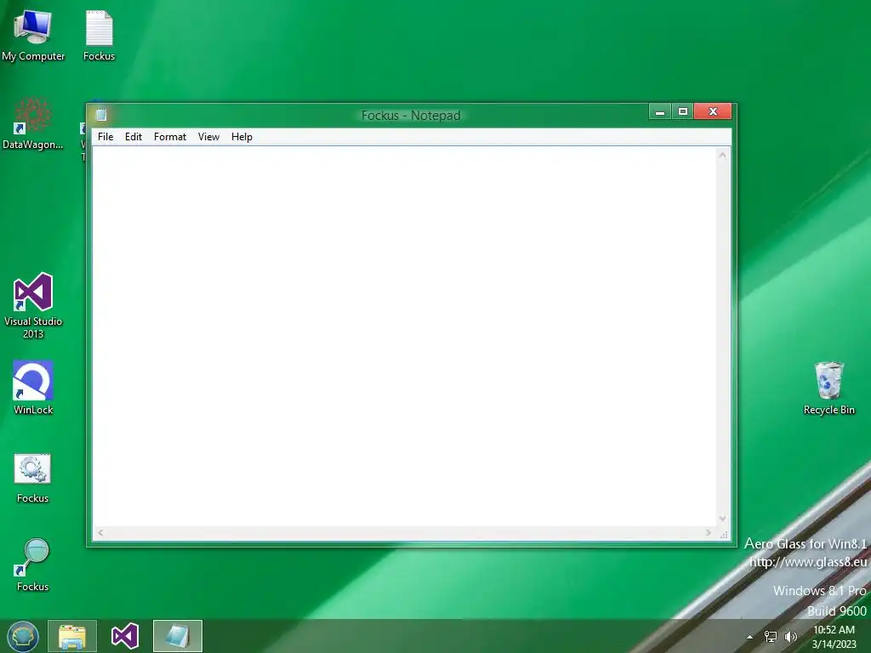
Task: Select the WinLock desktop shortcut
Action: click(x=33, y=388)
